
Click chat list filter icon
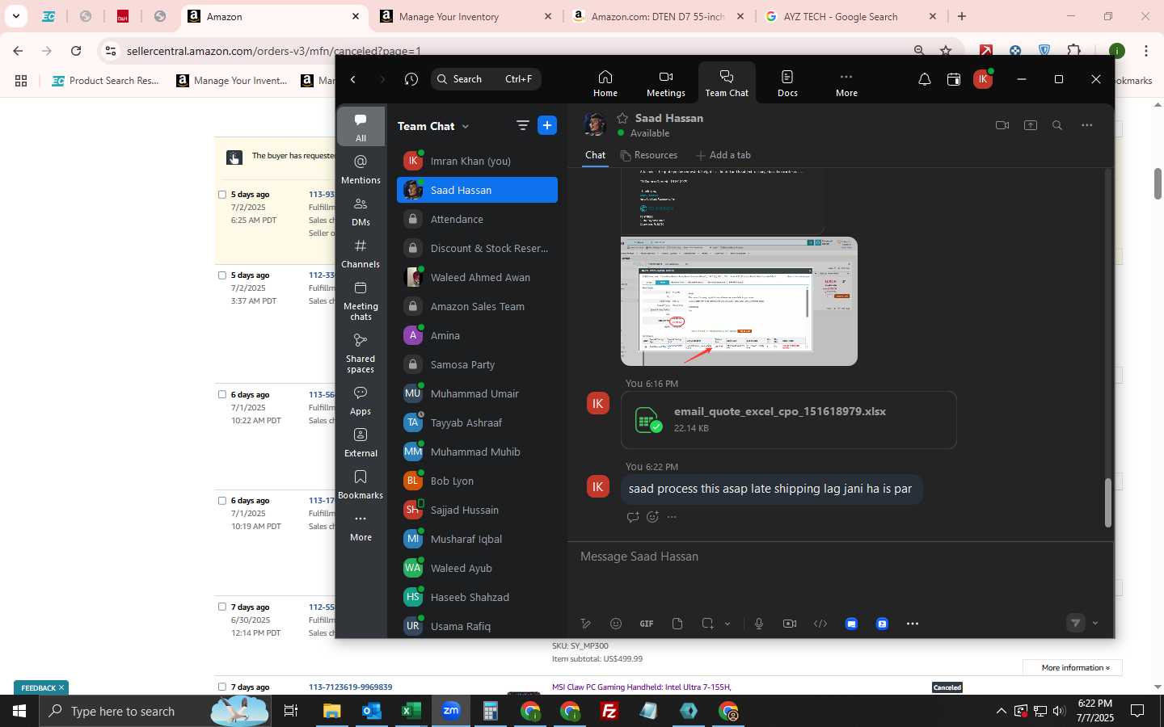(522, 125)
